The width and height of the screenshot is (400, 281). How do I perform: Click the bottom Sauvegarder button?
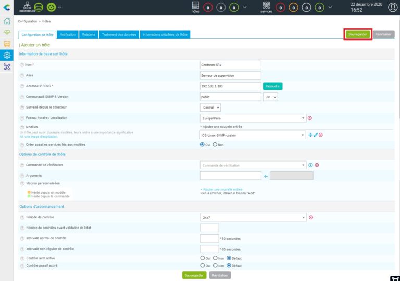click(x=194, y=275)
